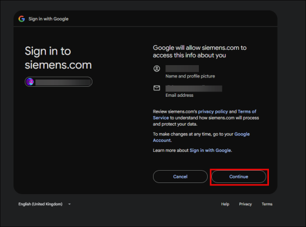Click the profile person icon

[x=157, y=69]
